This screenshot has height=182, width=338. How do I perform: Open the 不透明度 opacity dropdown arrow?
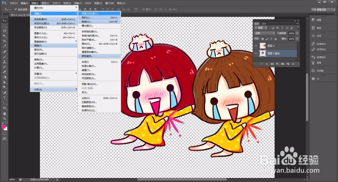pos(297,33)
